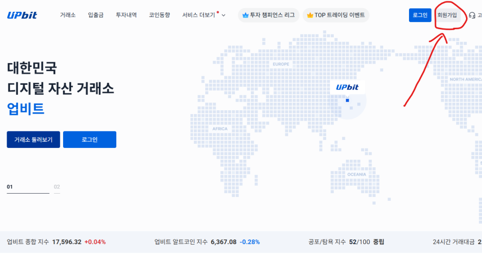This screenshot has width=482, height=254.
Task: Open customer support via the headset icon
Action: [x=472, y=15]
